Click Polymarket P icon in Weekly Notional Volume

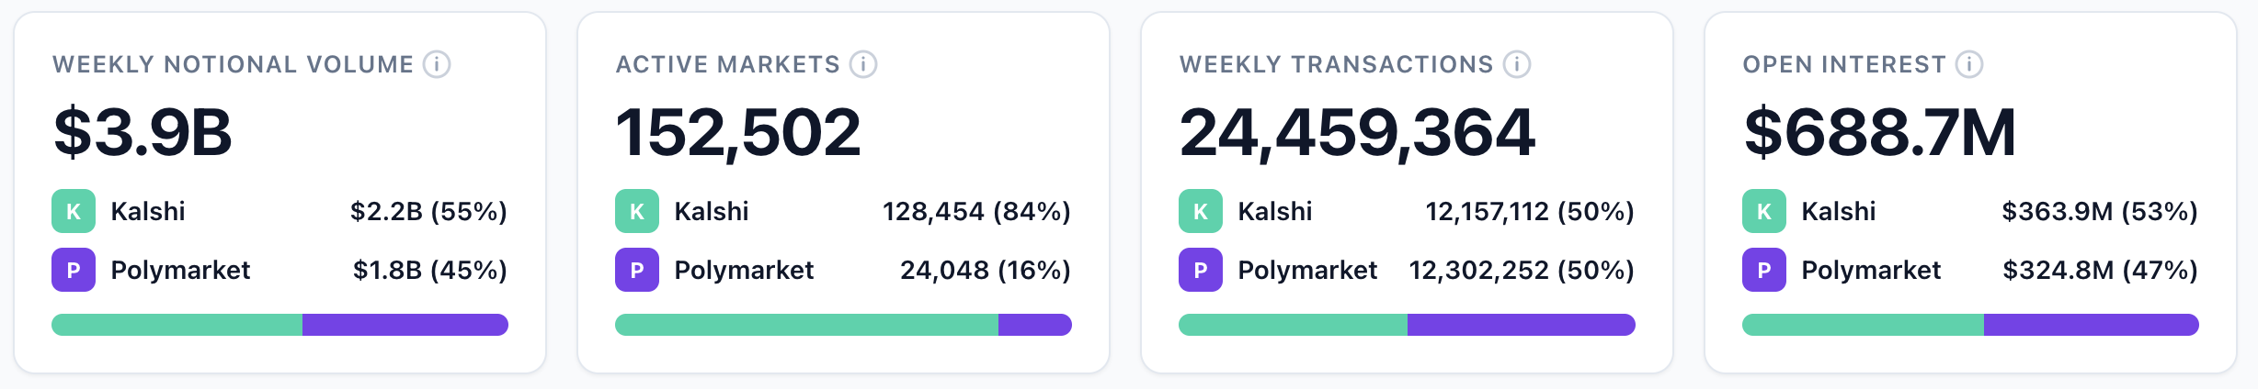(74, 270)
